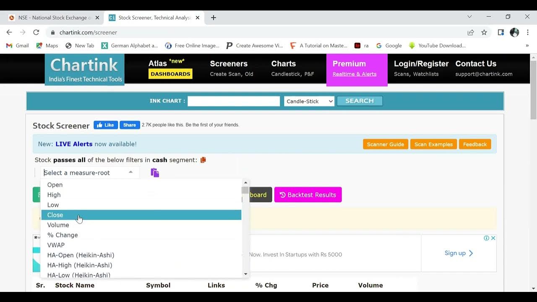Viewport: 537px width, 302px height.
Task: Click dropdown list scroll down arrow
Action: pos(245,274)
